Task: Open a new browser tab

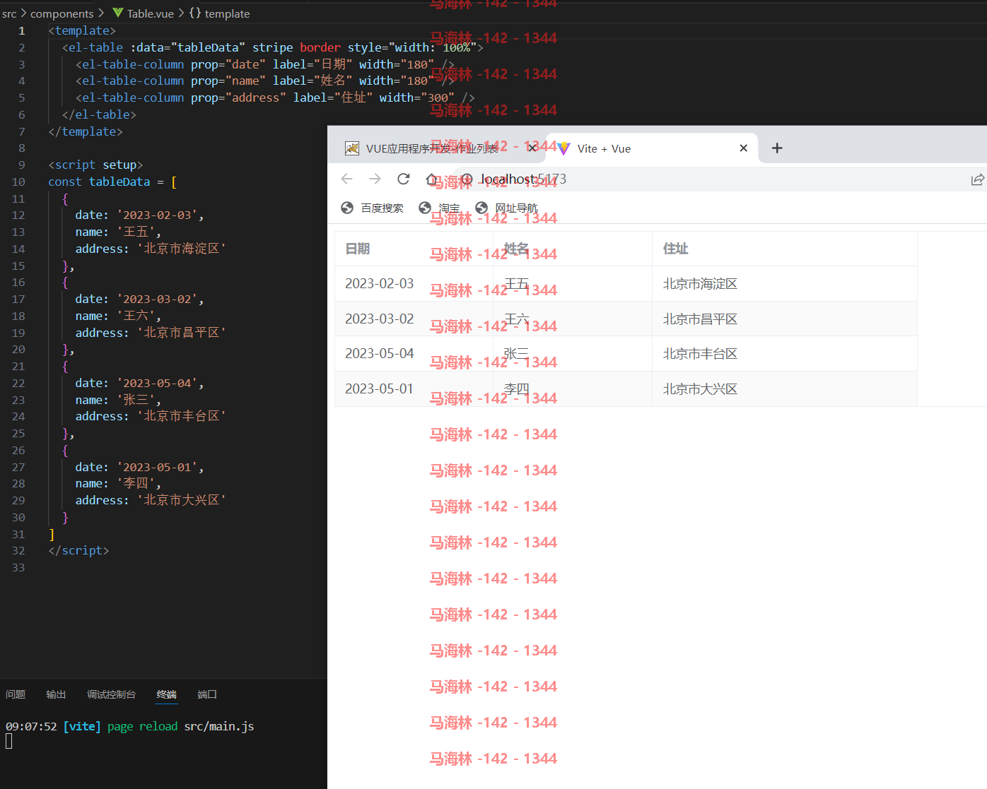Action: pyautogui.click(x=777, y=148)
